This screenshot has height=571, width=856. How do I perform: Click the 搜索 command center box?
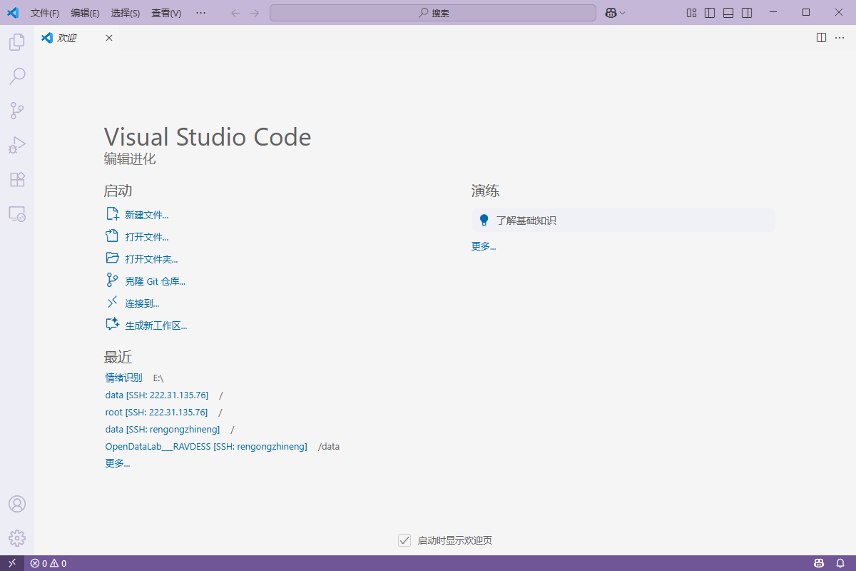433,13
